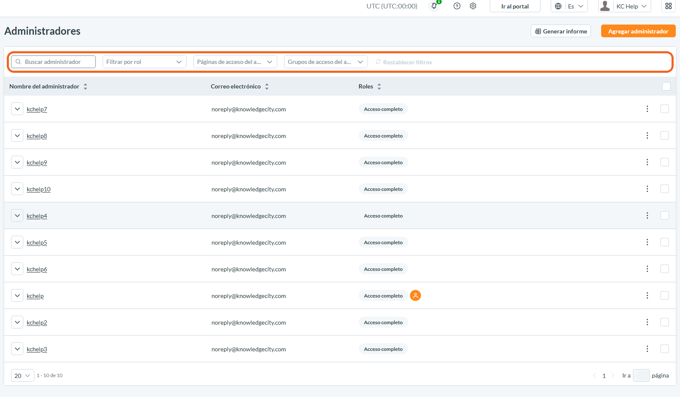The image size is (680, 397).
Task: Open the Es language selector
Action: (x=569, y=6)
